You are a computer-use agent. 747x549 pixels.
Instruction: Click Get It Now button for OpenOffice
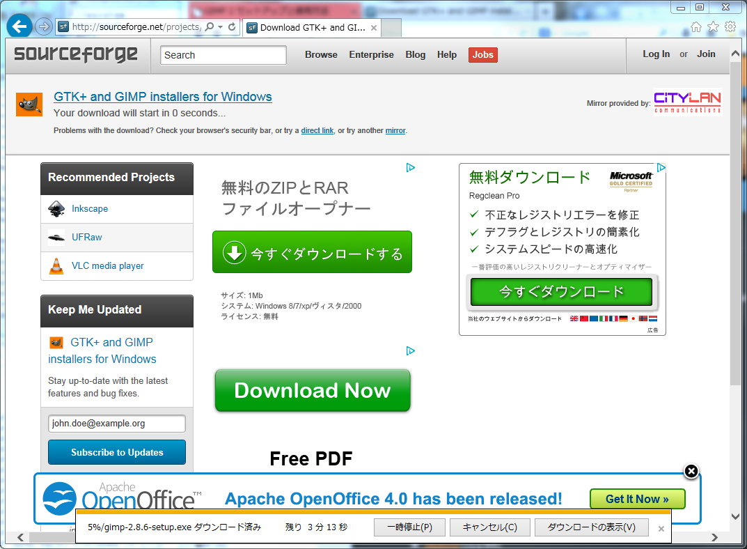(638, 499)
